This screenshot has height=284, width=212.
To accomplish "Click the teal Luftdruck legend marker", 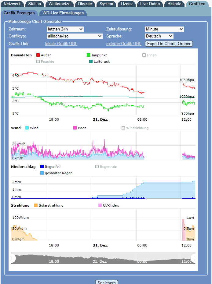I will (91, 62).
